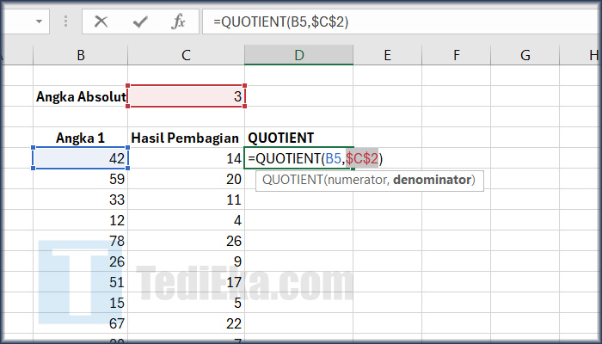The image size is (602, 344).
Task: Select column B header
Action: point(80,55)
